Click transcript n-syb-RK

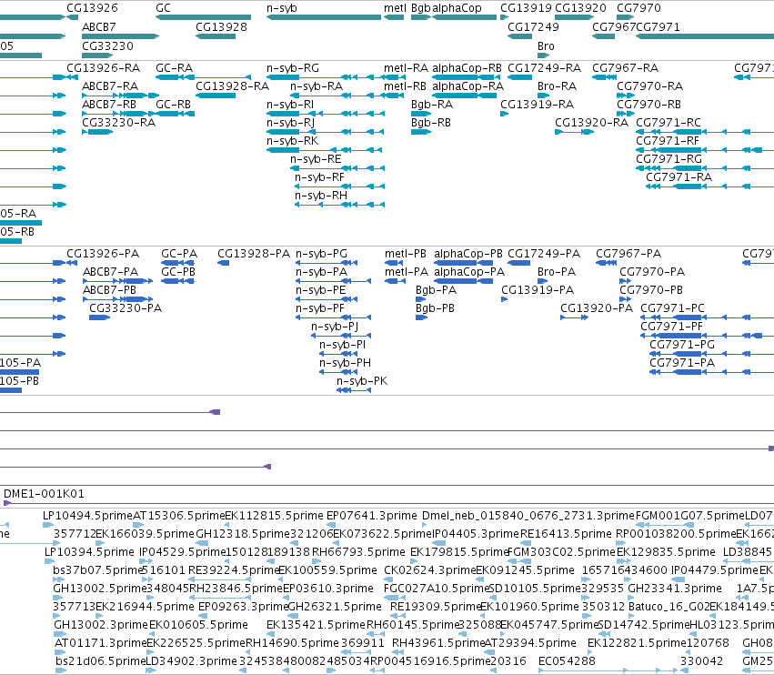(293, 141)
